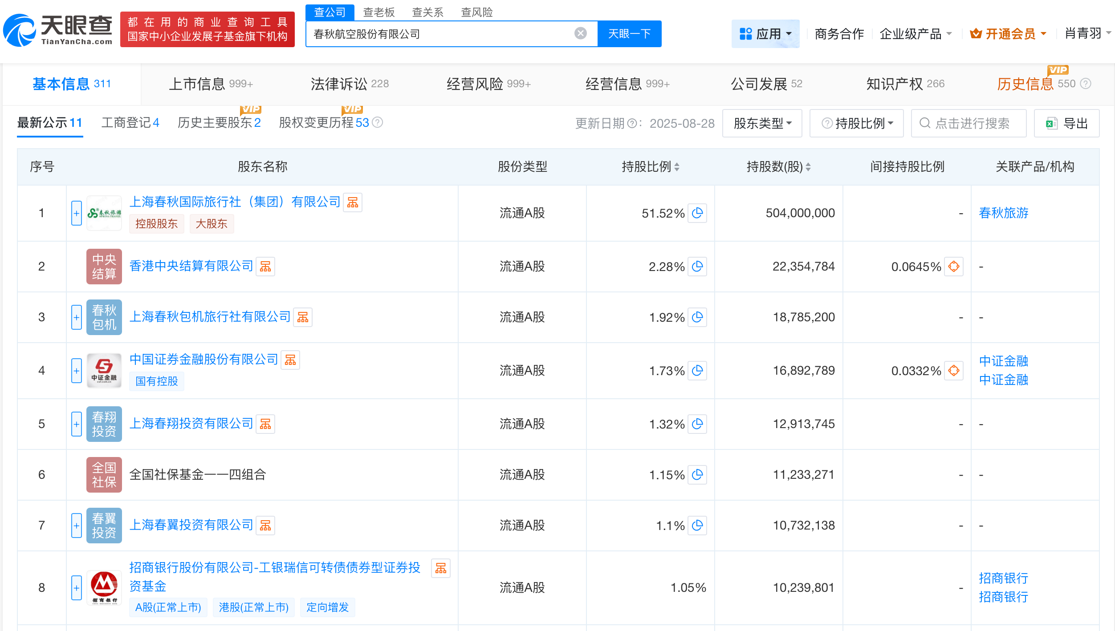The width and height of the screenshot is (1115, 631).
Task: Click orange indirect holding icon next to 0.0645%
Action: point(954,267)
